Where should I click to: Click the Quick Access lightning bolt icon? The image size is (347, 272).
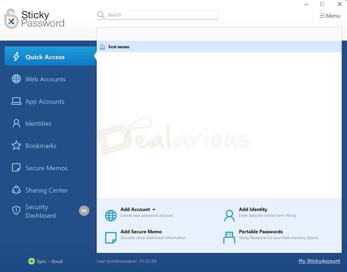16,56
